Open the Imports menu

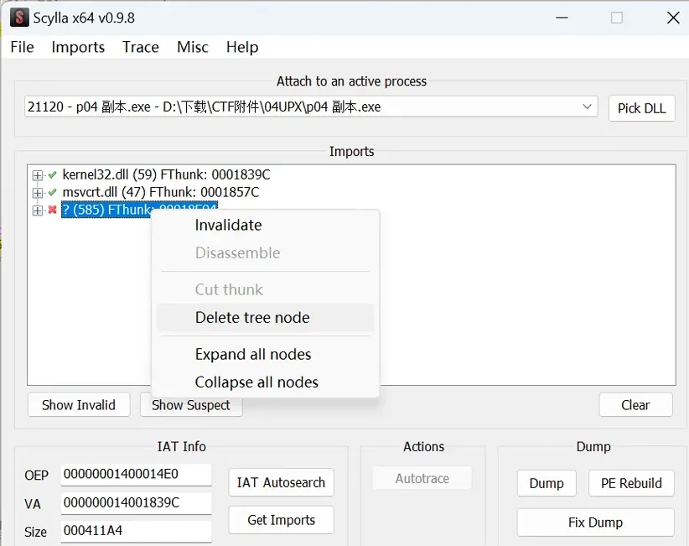(78, 47)
